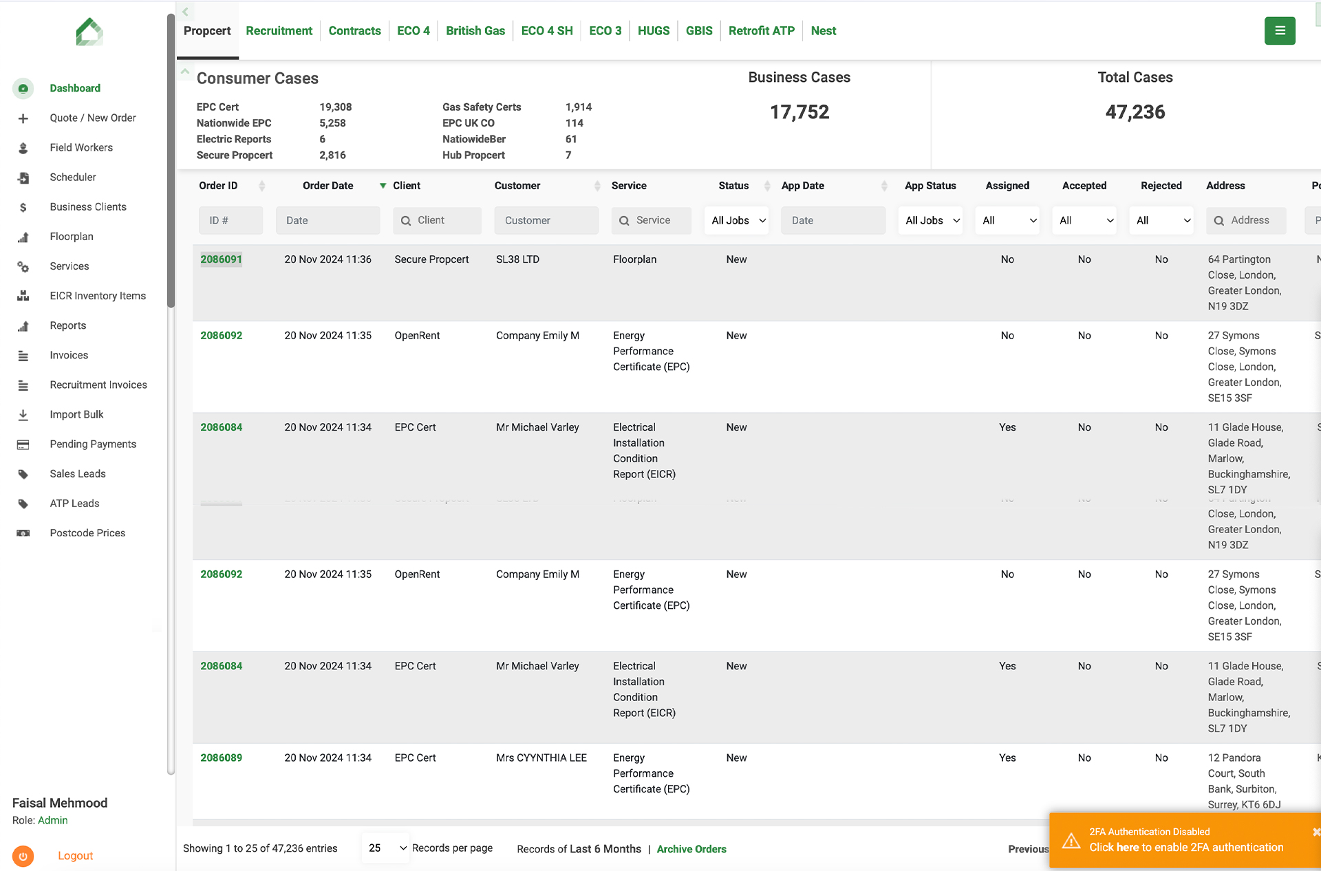Open the App Status All Jobs dropdown
Screen dimensions: 1321x871
pyautogui.click(x=930, y=221)
